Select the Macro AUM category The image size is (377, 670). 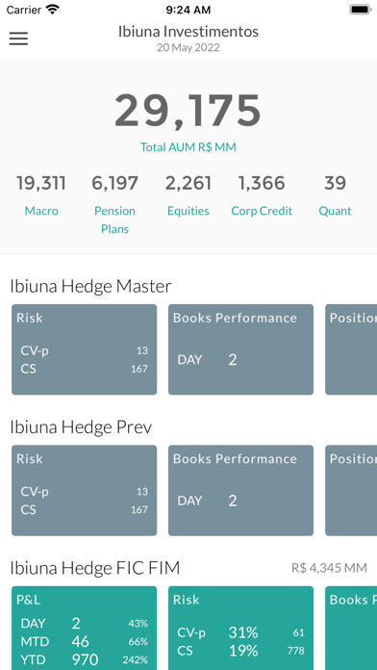41,194
